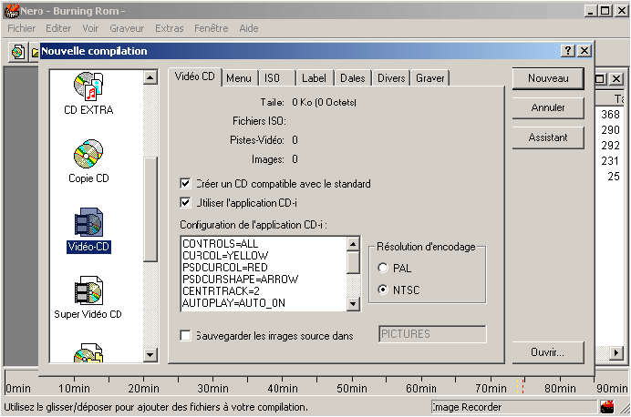
Task: Click the CURCOL=YELLOW configuration line
Action: [225, 256]
